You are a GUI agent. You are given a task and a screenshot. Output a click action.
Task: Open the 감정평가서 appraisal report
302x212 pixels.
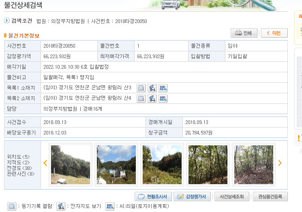[192, 197]
